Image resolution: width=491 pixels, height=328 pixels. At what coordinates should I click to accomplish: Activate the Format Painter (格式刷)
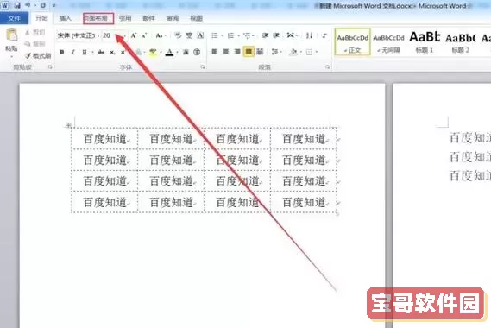(38, 56)
